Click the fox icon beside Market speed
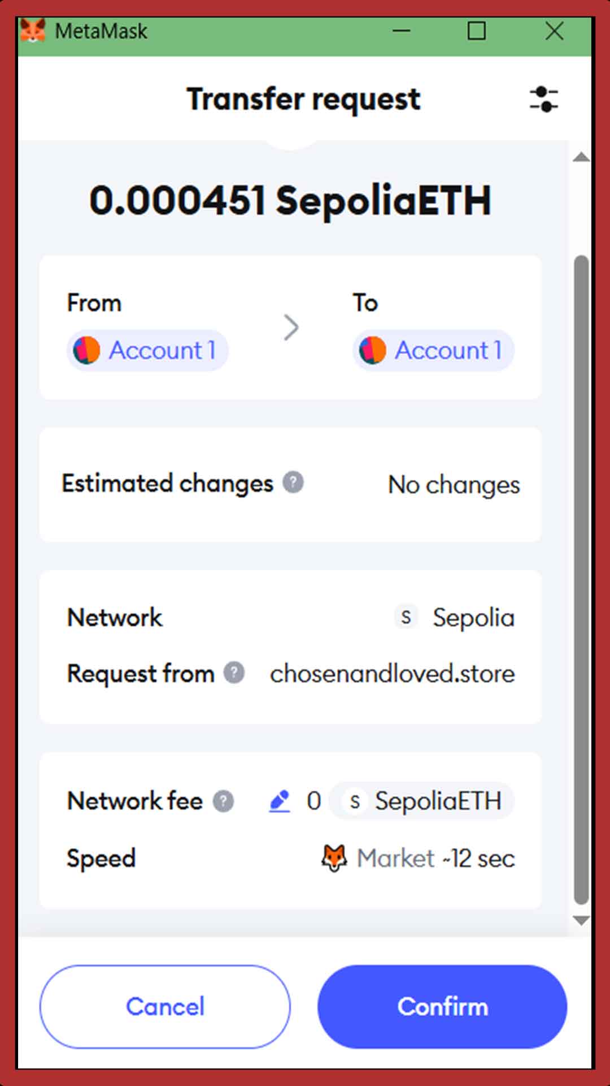The width and height of the screenshot is (610, 1086). 334,858
